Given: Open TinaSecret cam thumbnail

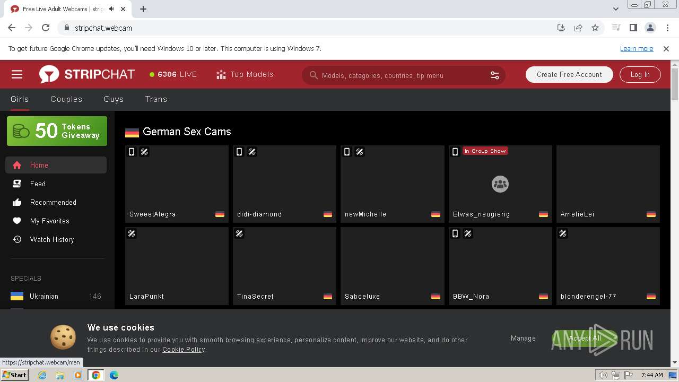Looking at the screenshot, I should (x=284, y=266).
